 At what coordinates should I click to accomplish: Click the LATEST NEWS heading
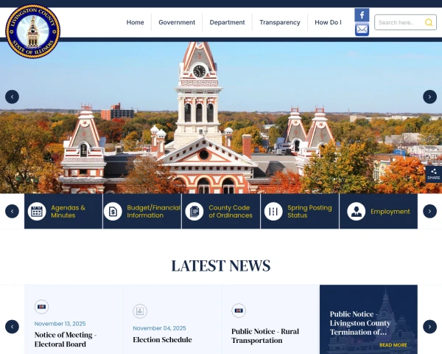221,265
